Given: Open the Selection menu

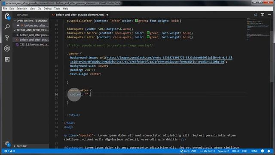Looking at the screenshot, I should coord(21,9).
